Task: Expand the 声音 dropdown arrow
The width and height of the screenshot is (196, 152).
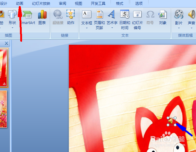Action: [x=191, y=28]
